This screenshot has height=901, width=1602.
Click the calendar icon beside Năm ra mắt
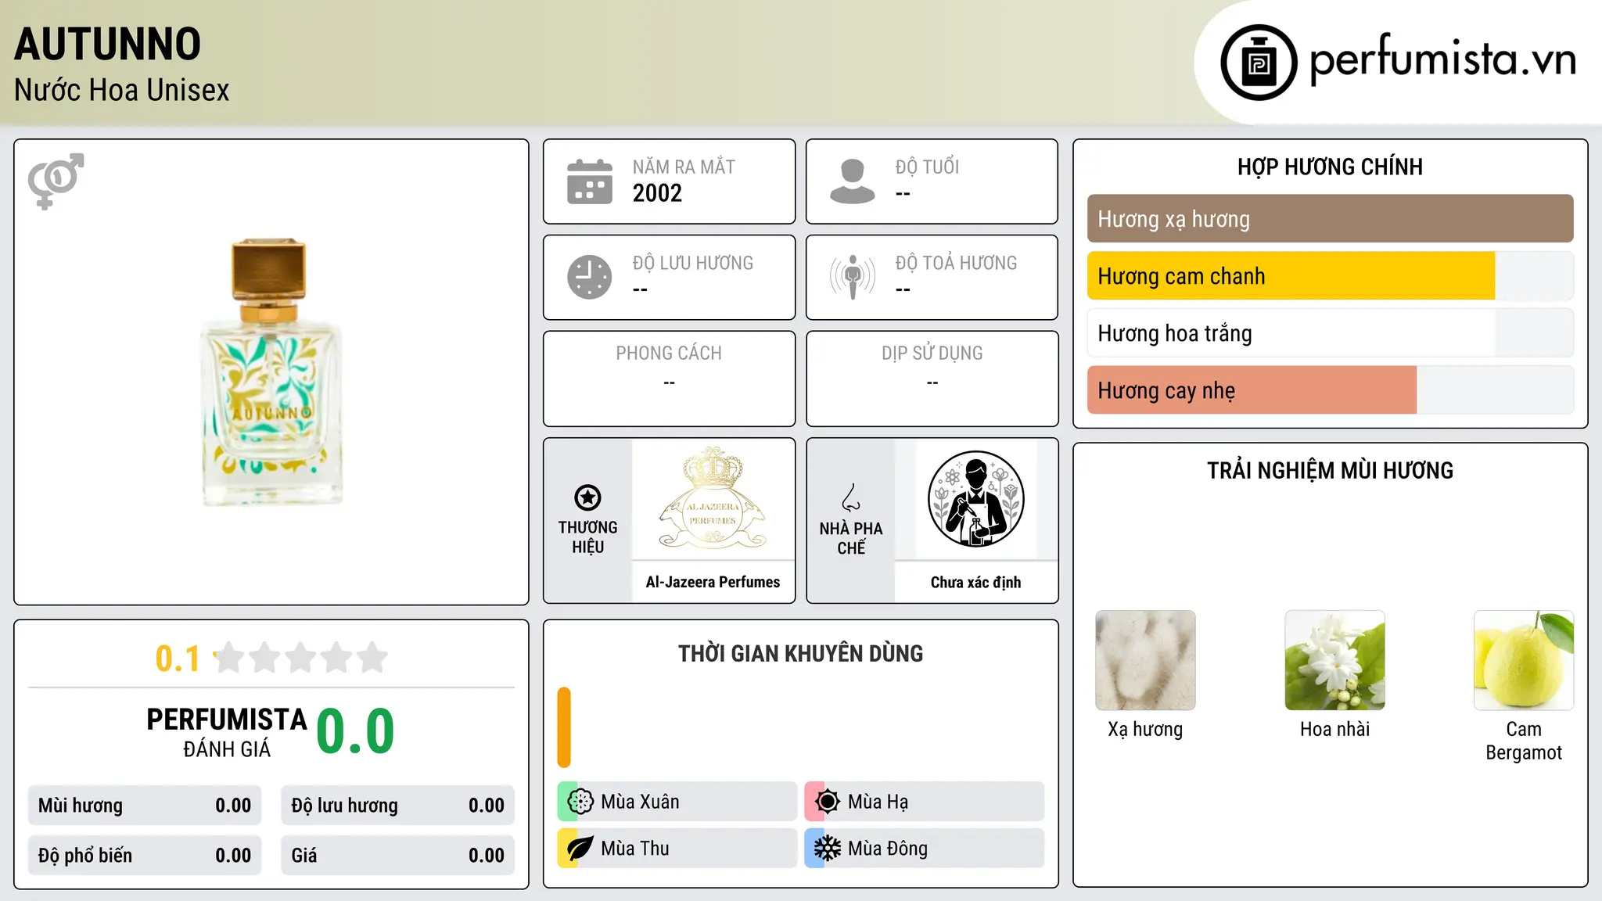[590, 181]
